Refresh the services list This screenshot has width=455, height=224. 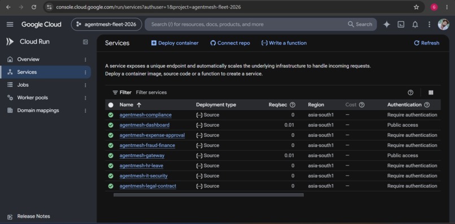[x=426, y=43]
